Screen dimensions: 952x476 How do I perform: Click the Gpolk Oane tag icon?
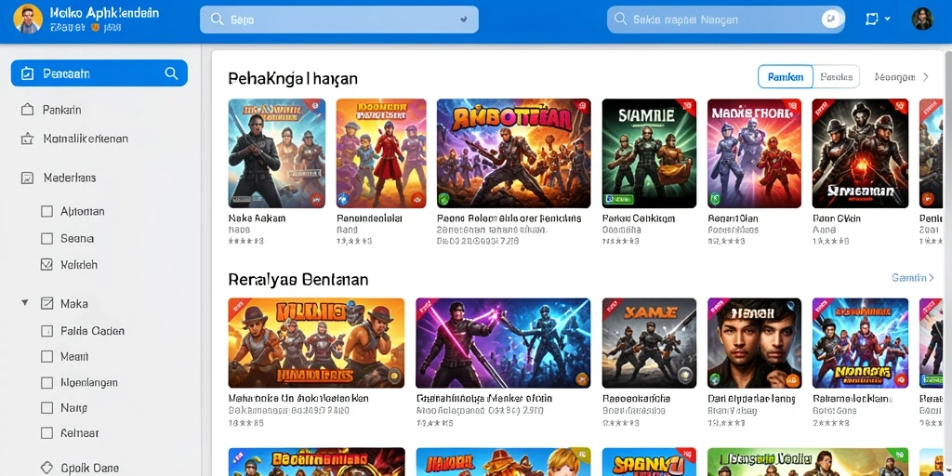click(x=46, y=469)
